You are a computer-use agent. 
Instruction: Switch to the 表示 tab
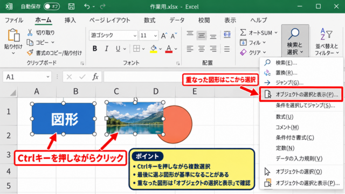click(230, 20)
